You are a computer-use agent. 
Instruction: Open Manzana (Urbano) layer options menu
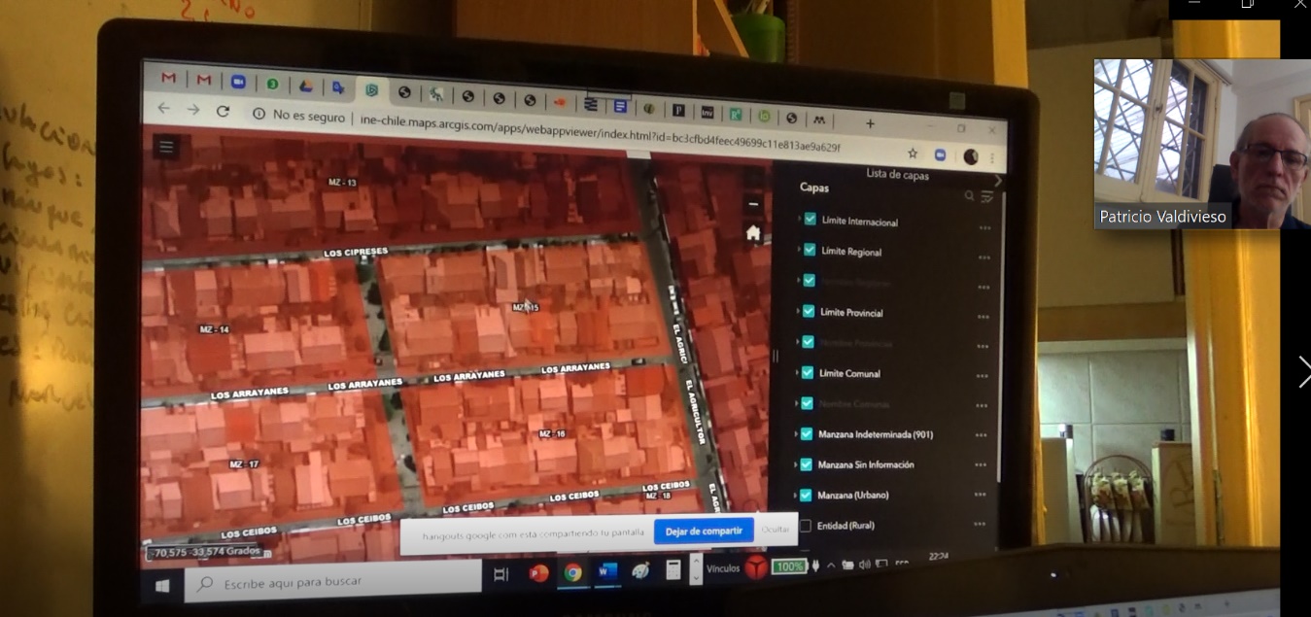(980, 495)
